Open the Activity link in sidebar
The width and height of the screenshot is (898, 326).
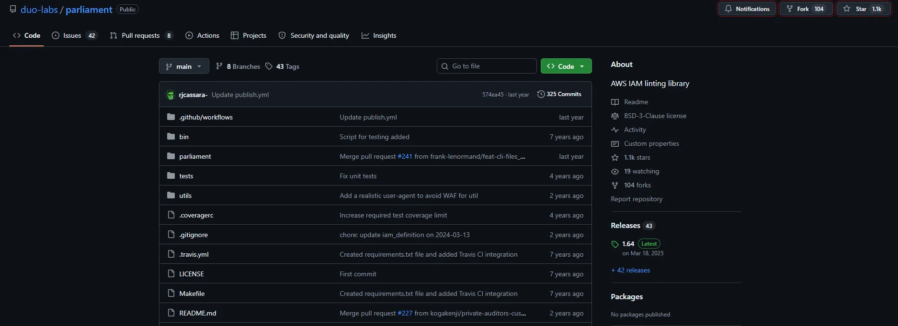click(x=635, y=130)
